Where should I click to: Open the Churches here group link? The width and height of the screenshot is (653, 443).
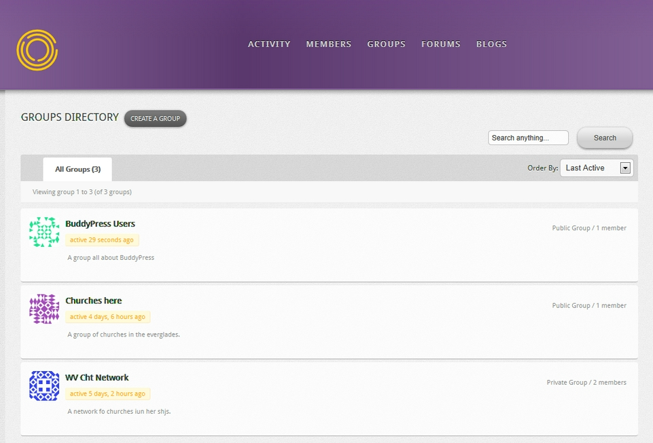point(93,301)
